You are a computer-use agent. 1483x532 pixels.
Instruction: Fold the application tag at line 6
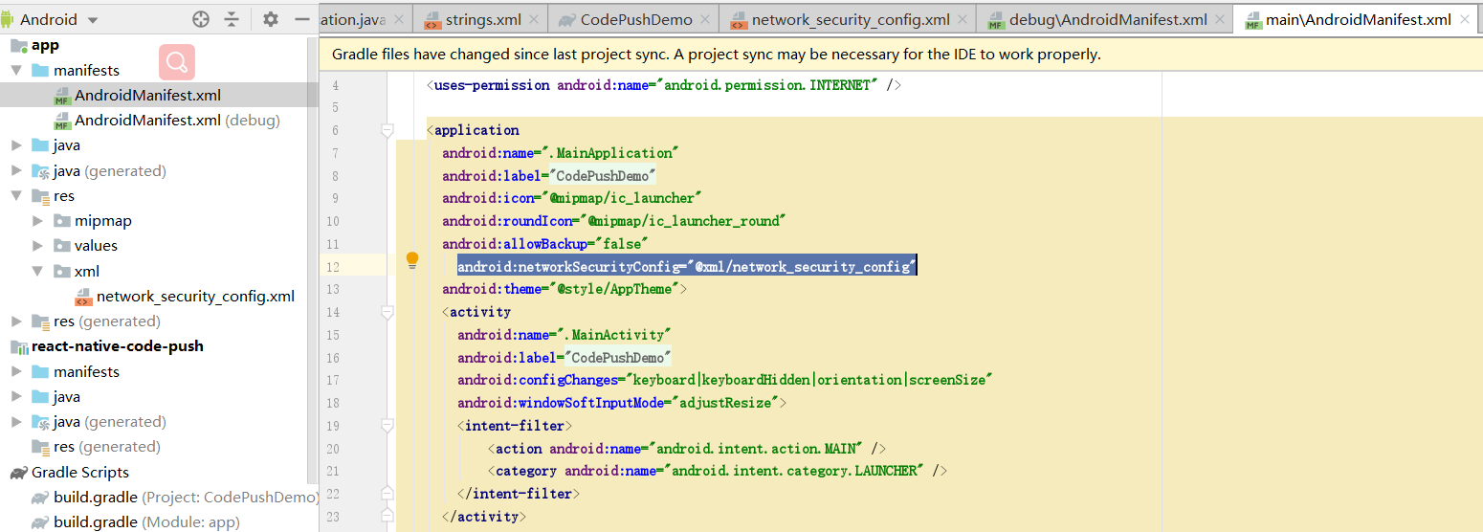click(x=387, y=130)
